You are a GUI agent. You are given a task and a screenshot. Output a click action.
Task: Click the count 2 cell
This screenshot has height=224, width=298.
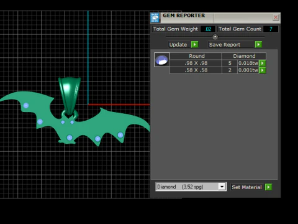[230, 70]
